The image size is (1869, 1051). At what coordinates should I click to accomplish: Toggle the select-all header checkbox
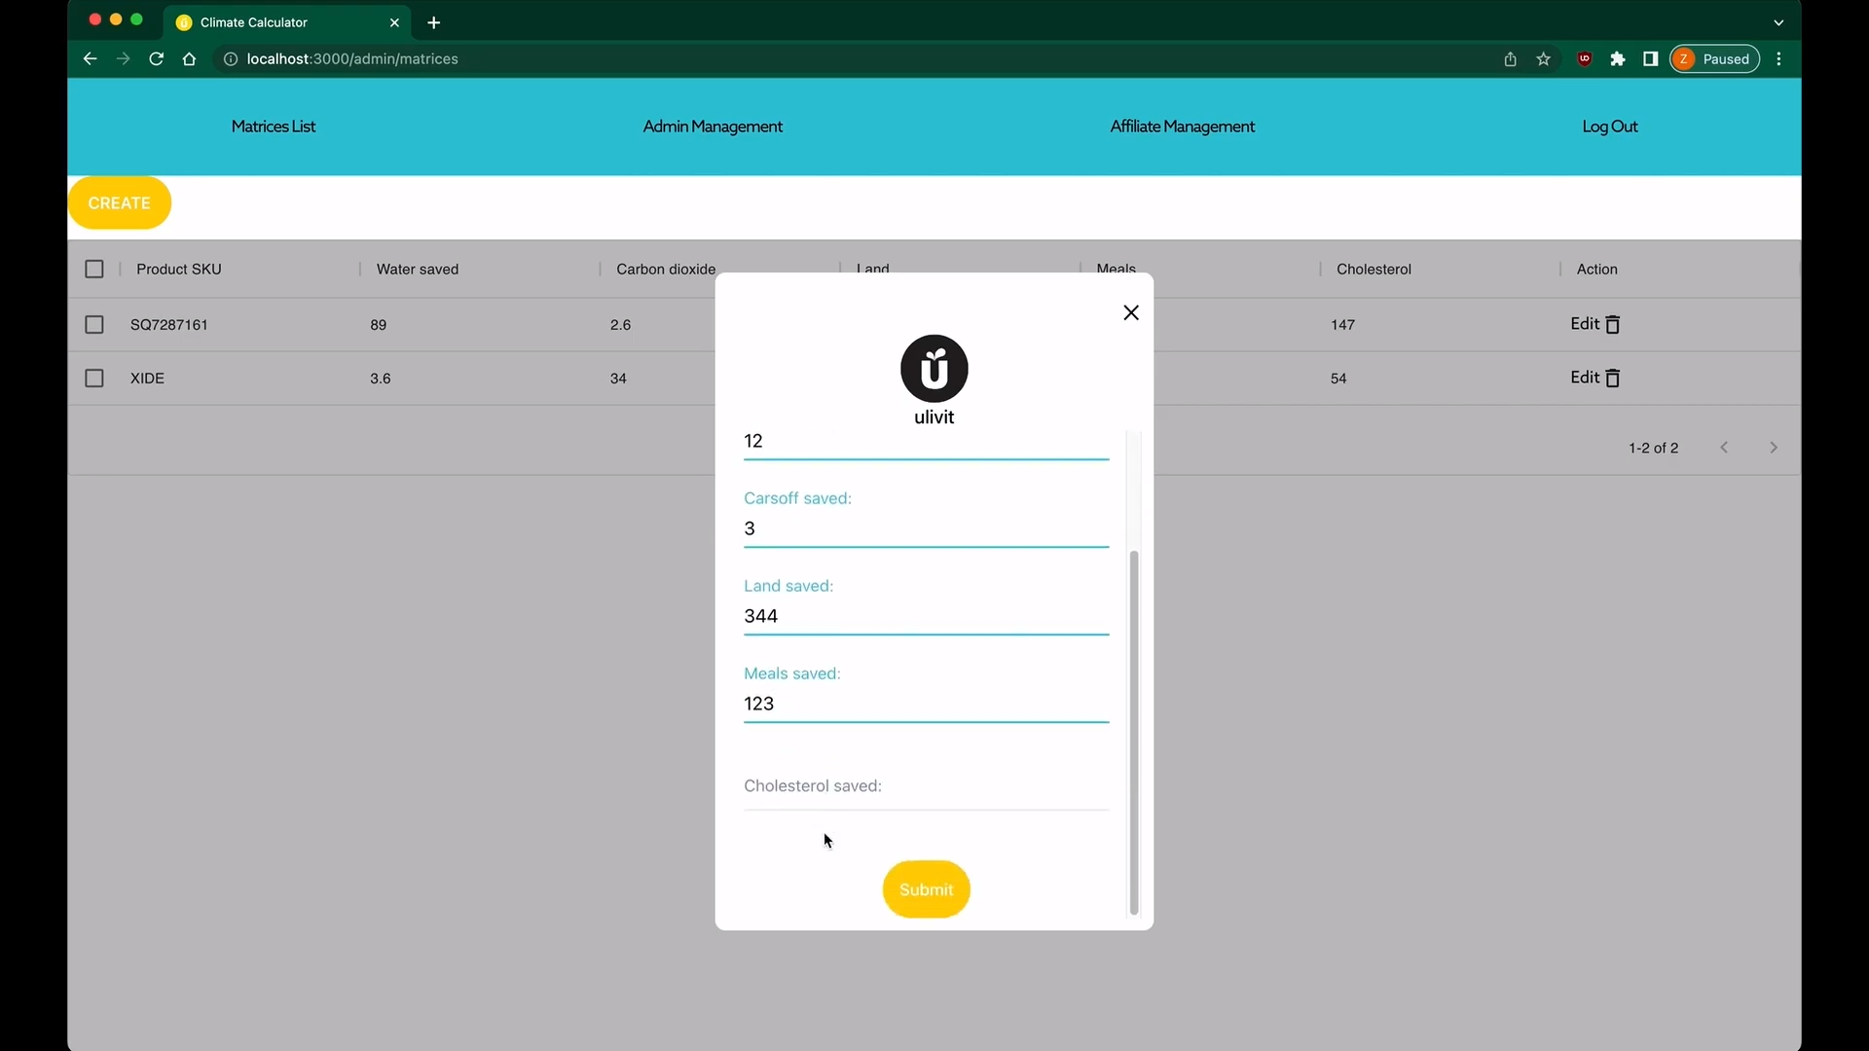94,270
